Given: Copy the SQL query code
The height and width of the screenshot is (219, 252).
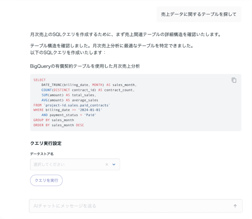Looking at the screenshot, I should [234, 80].
